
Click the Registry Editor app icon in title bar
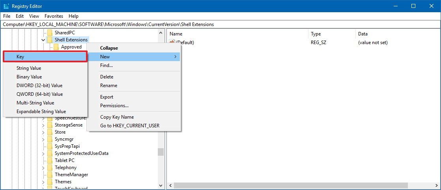pyautogui.click(x=6, y=6)
